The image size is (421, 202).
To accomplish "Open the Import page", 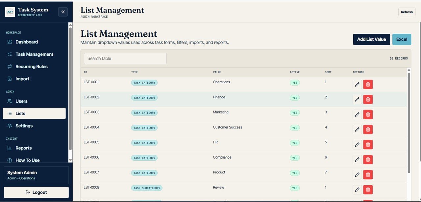I will pos(34,79).
